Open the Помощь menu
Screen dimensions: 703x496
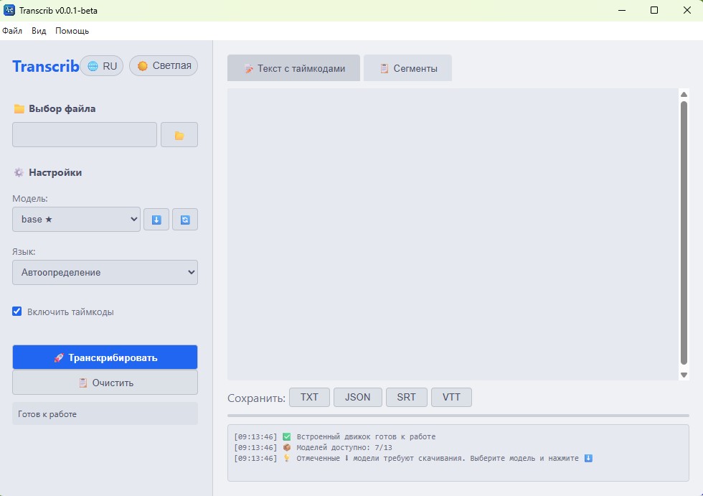[72, 31]
